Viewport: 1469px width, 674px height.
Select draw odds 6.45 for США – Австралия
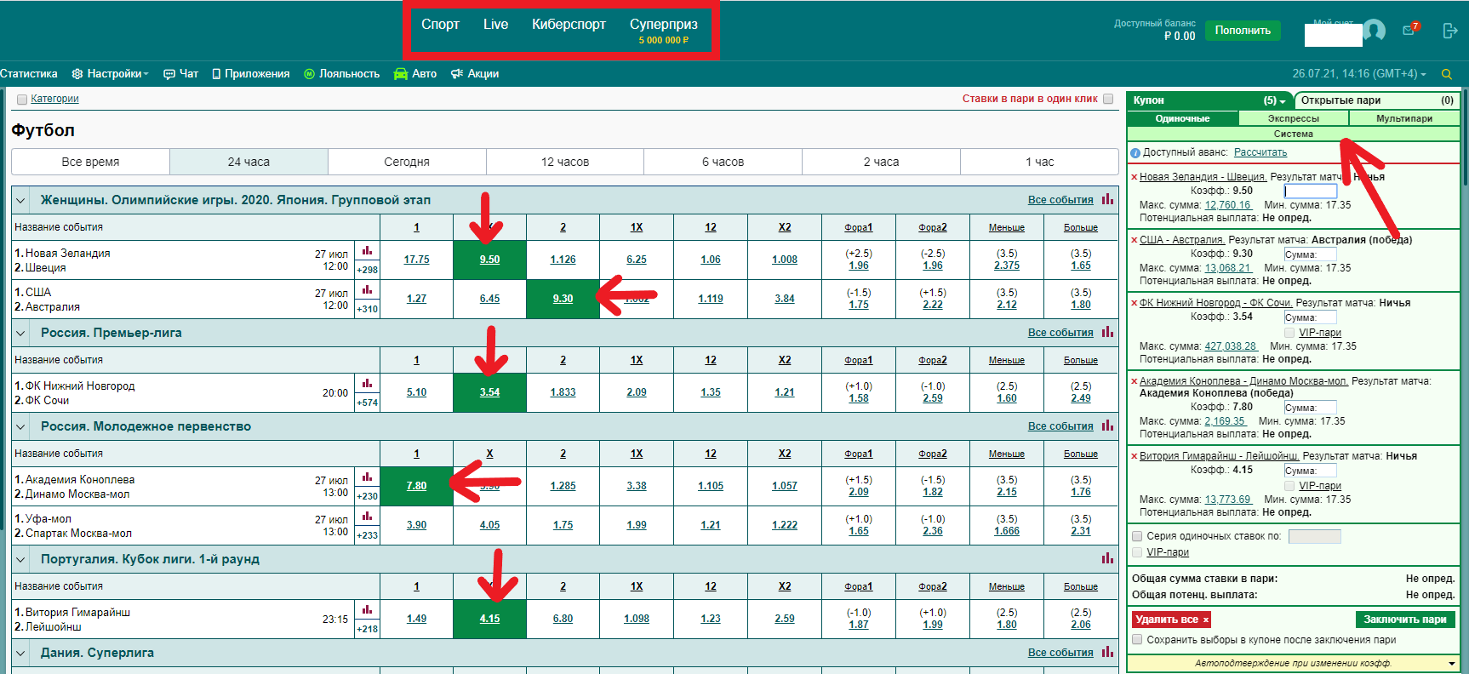pyautogui.click(x=489, y=299)
